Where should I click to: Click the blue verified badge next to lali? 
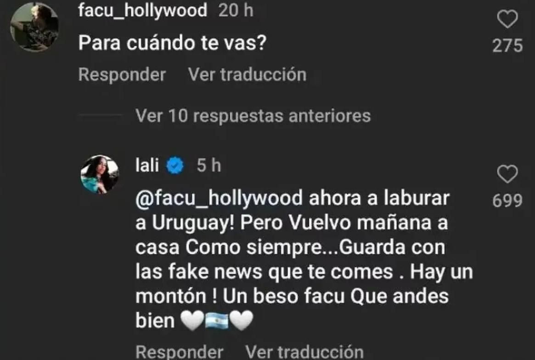point(175,166)
